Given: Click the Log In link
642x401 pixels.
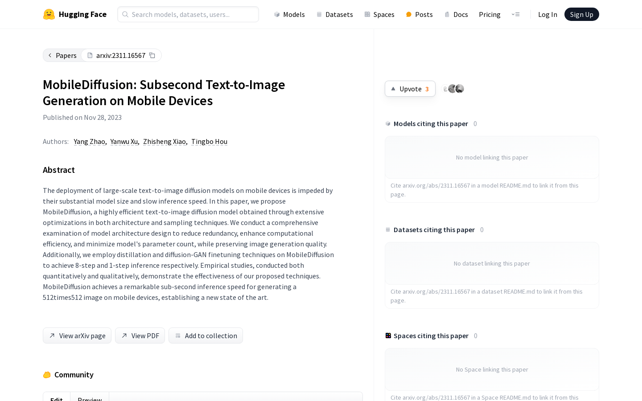Looking at the screenshot, I should click(x=547, y=14).
